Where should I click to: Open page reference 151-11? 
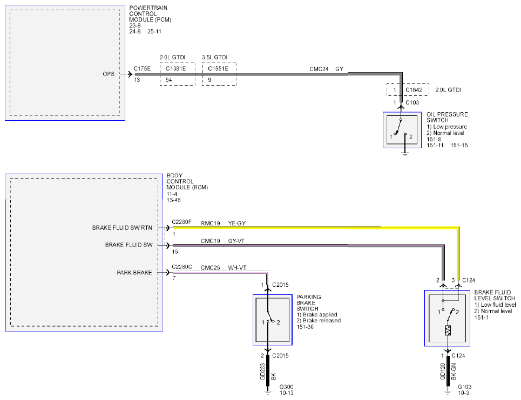pyautogui.click(x=435, y=145)
